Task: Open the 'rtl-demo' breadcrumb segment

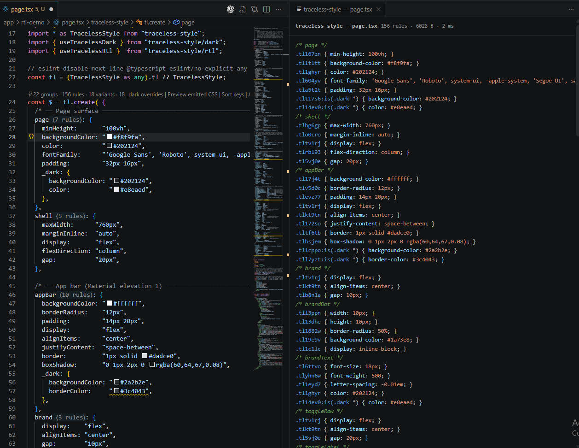Action: 33,22
